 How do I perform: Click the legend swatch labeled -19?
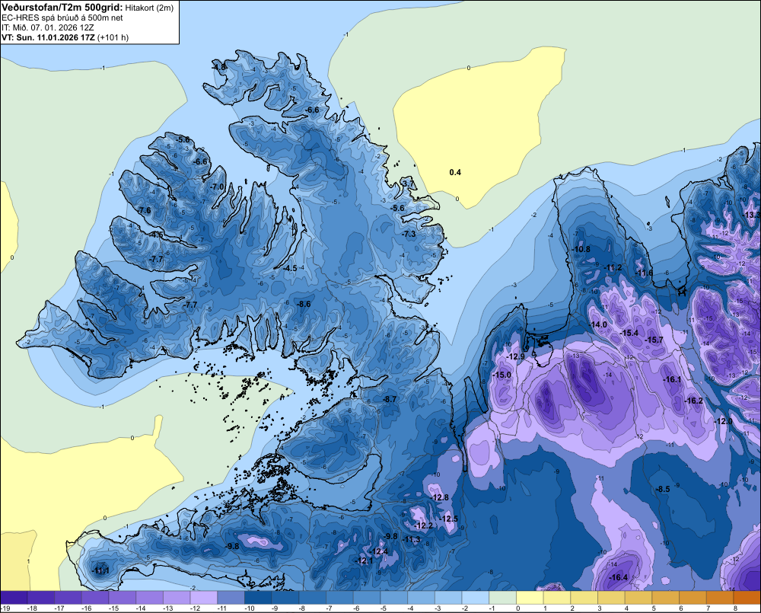click(14, 598)
